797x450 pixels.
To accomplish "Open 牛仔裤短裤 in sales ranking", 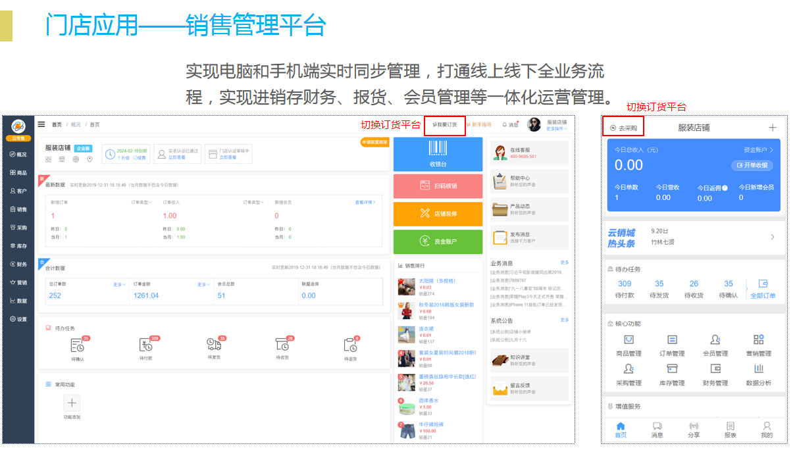I will [x=431, y=424].
